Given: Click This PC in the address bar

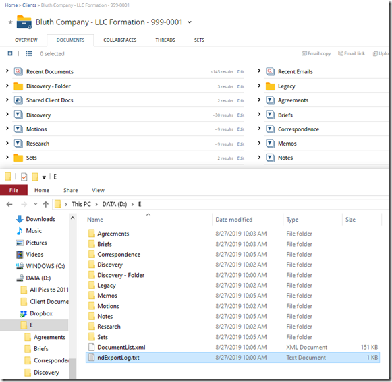Looking at the screenshot, I should coord(81,205).
